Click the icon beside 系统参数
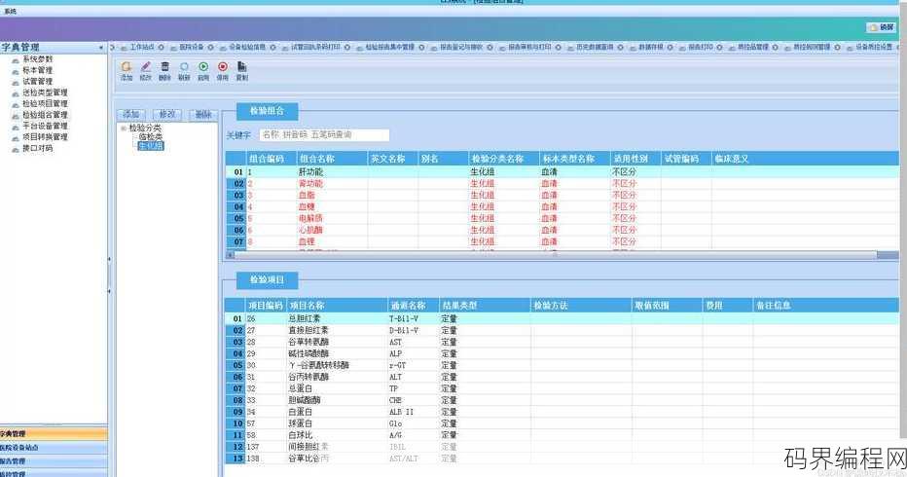The image size is (907, 477). click(x=16, y=59)
